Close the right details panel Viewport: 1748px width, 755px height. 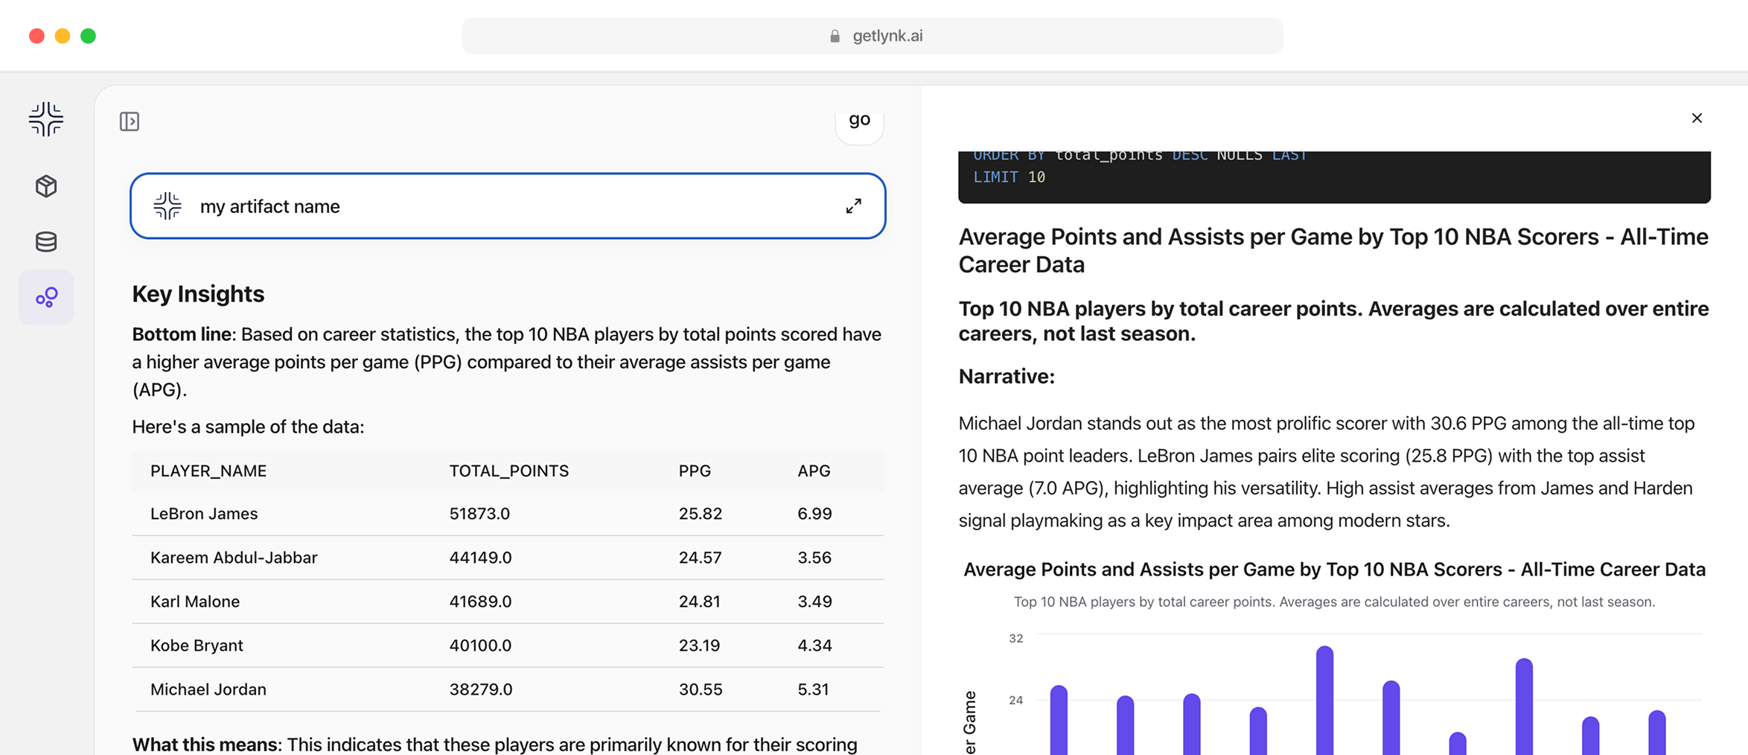tap(1697, 118)
